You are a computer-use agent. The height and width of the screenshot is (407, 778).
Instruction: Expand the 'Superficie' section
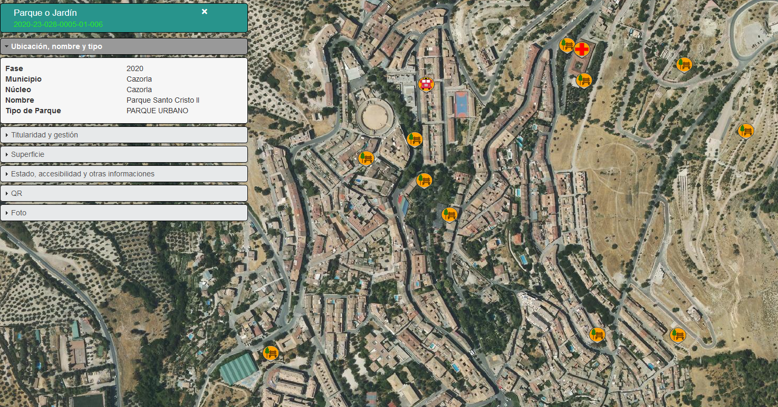click(x=124, y=154)
